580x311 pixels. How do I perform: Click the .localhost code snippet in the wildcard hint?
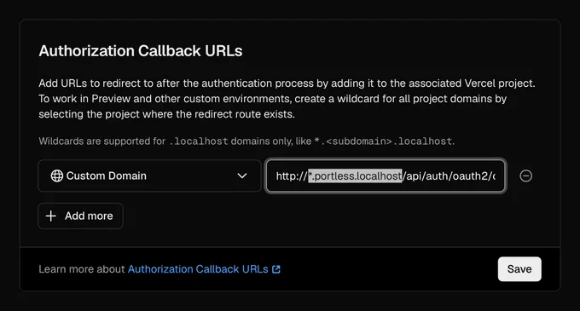(198, 141)
